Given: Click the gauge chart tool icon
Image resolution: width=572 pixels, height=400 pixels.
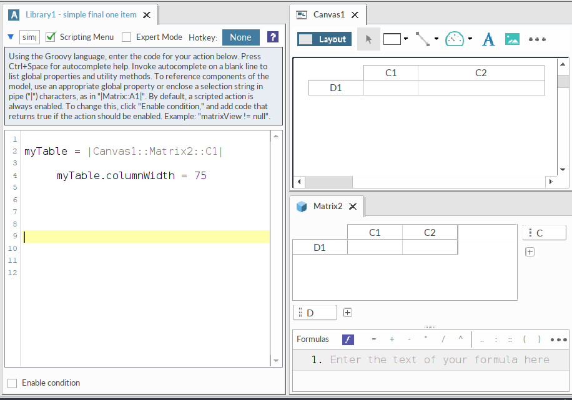Looking at the screenshot, I should pos(455,39).
